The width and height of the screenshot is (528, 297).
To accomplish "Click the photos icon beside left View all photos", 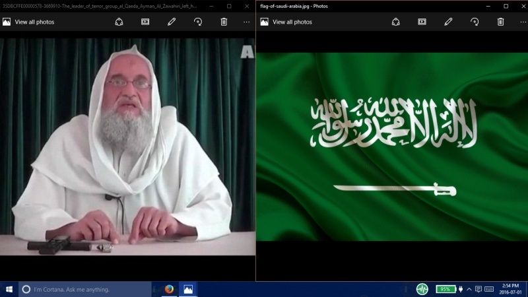I will click(7, 22).
